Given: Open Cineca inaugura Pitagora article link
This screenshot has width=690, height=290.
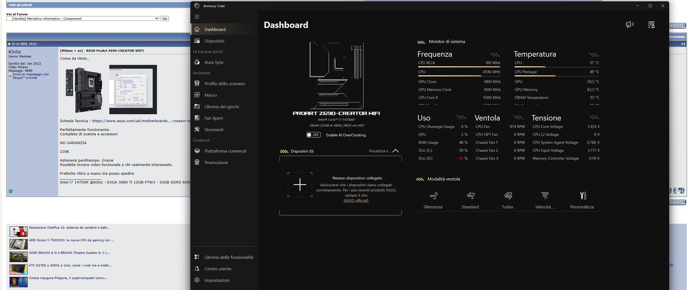Looking at the screenshot, I should click(x=68, y=278).
